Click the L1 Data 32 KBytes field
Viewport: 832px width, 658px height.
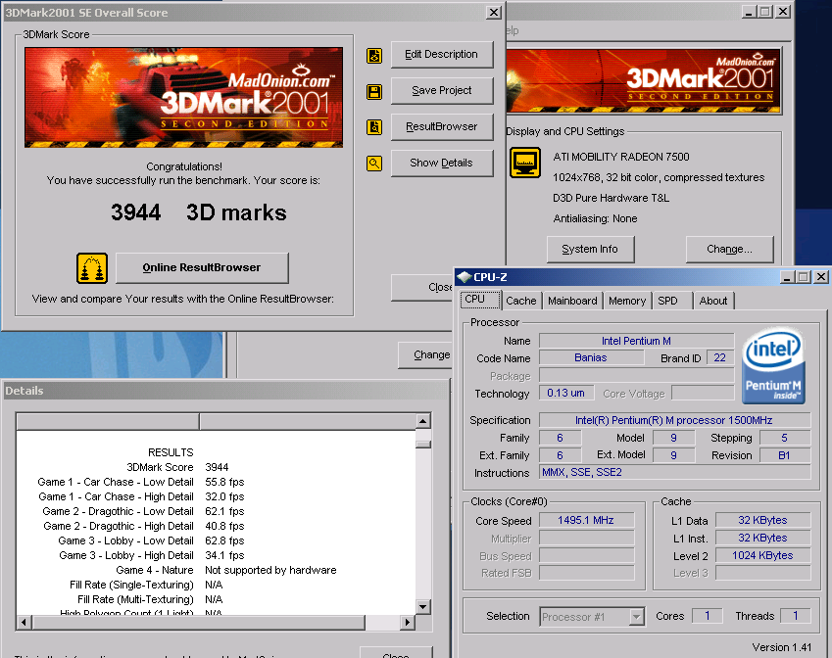pos(763,521)
